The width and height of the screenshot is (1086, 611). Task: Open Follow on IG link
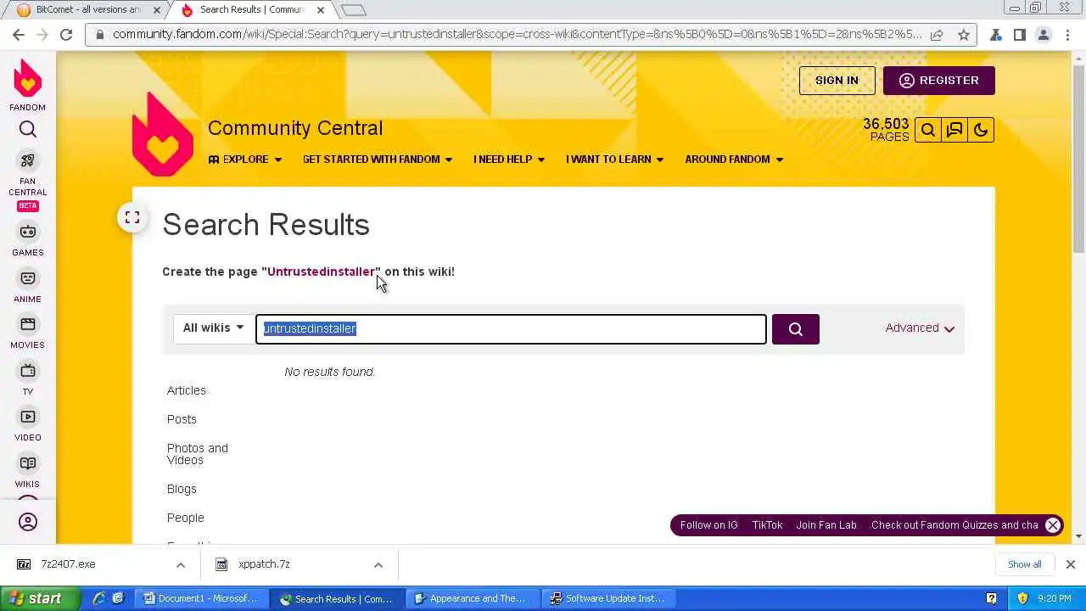(708, 525)
